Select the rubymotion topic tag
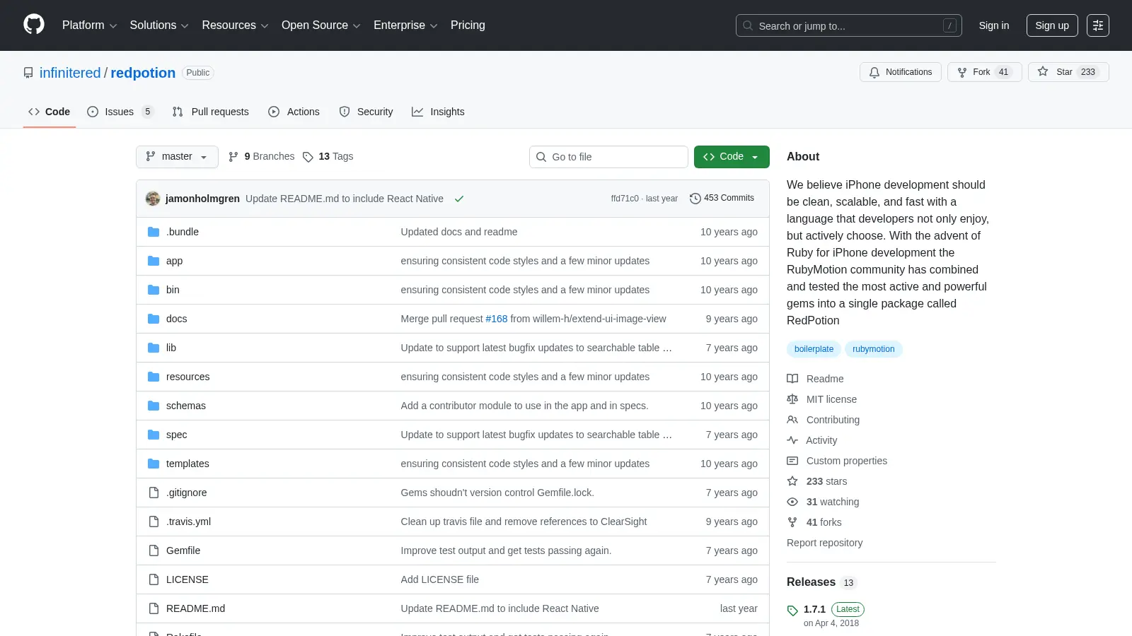Image resolution: width=1132 pixels, height=636 pixels. [x=873, y=349]
